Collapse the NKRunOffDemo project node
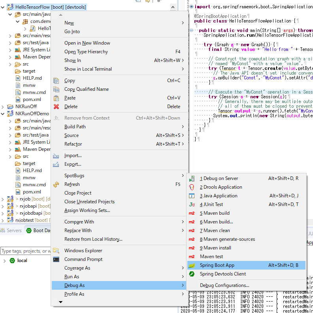Viewport: 313px width, 313px height. tap(3, 114)
